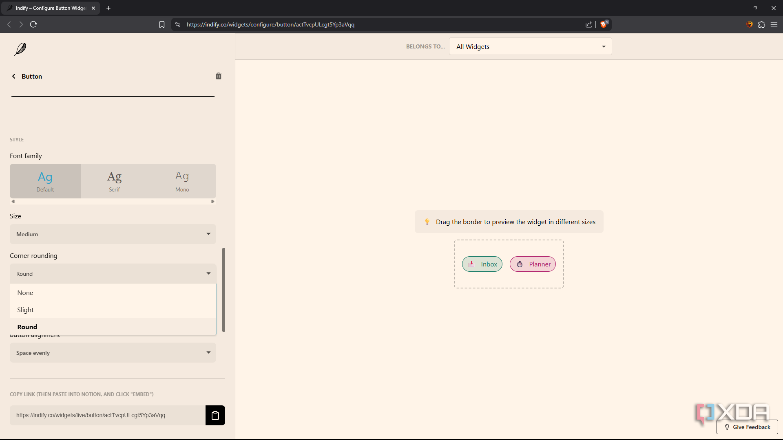Open a new browser tab

coord(108,8)
